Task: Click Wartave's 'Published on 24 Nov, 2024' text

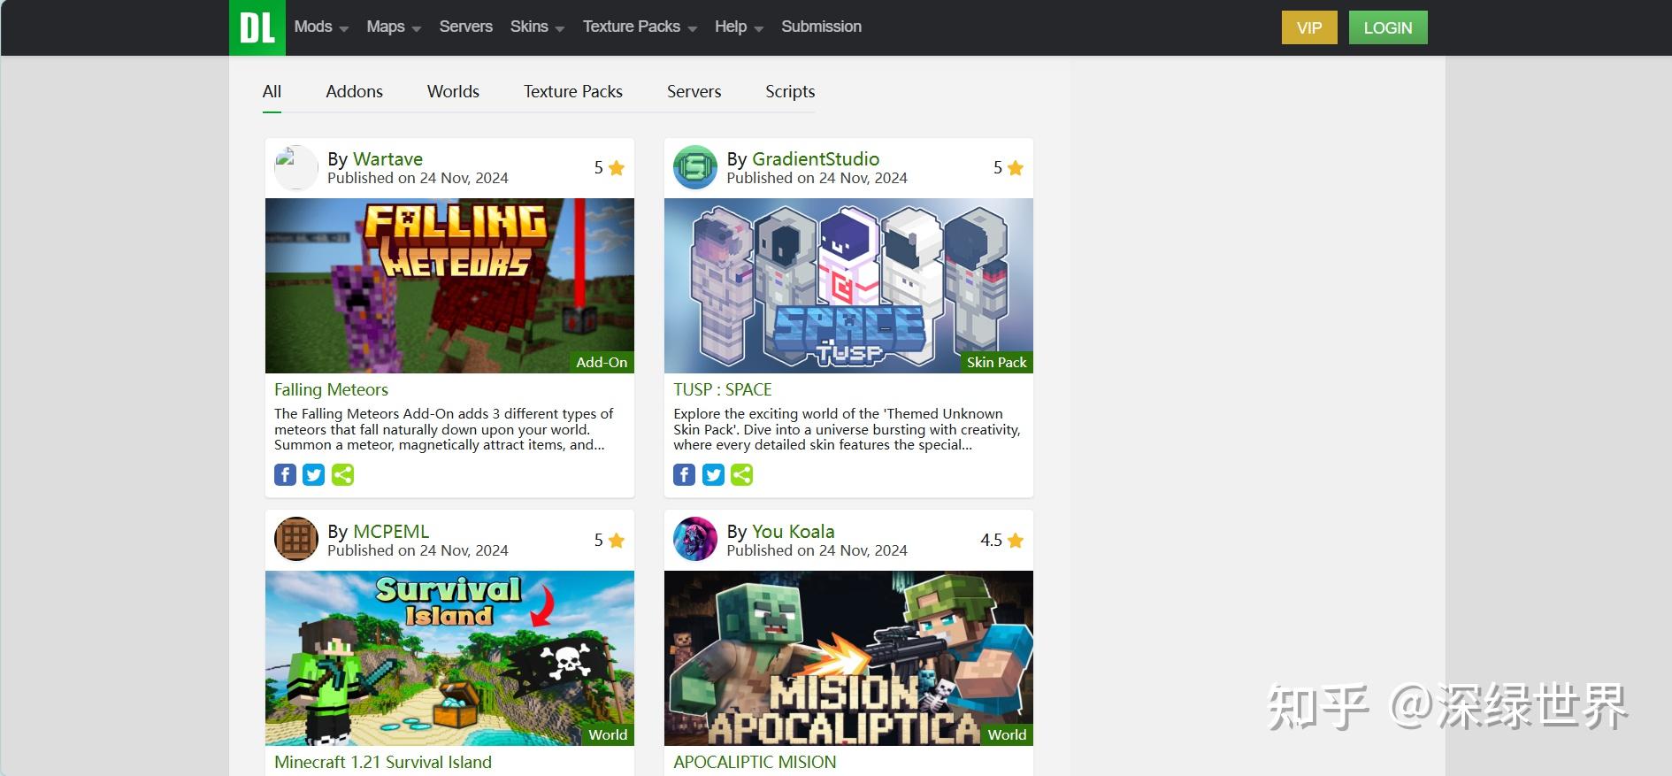Action: [x=418, y=178]
